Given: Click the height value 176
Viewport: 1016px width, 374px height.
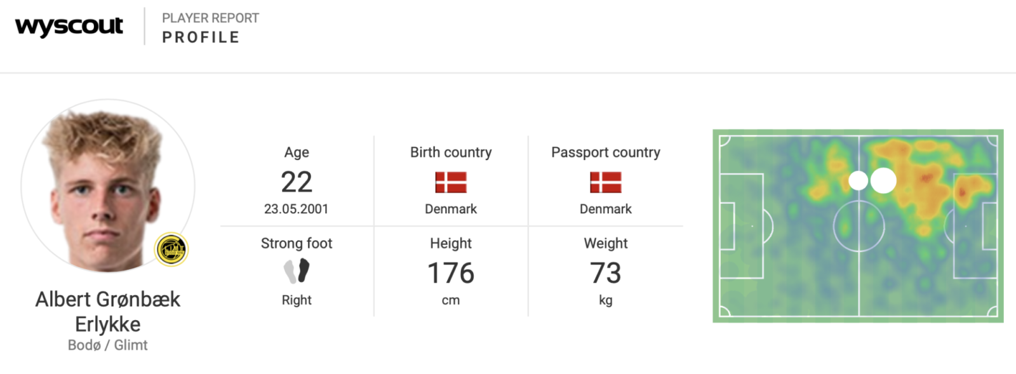Looking at the screenshot, I should coord(451,273).
